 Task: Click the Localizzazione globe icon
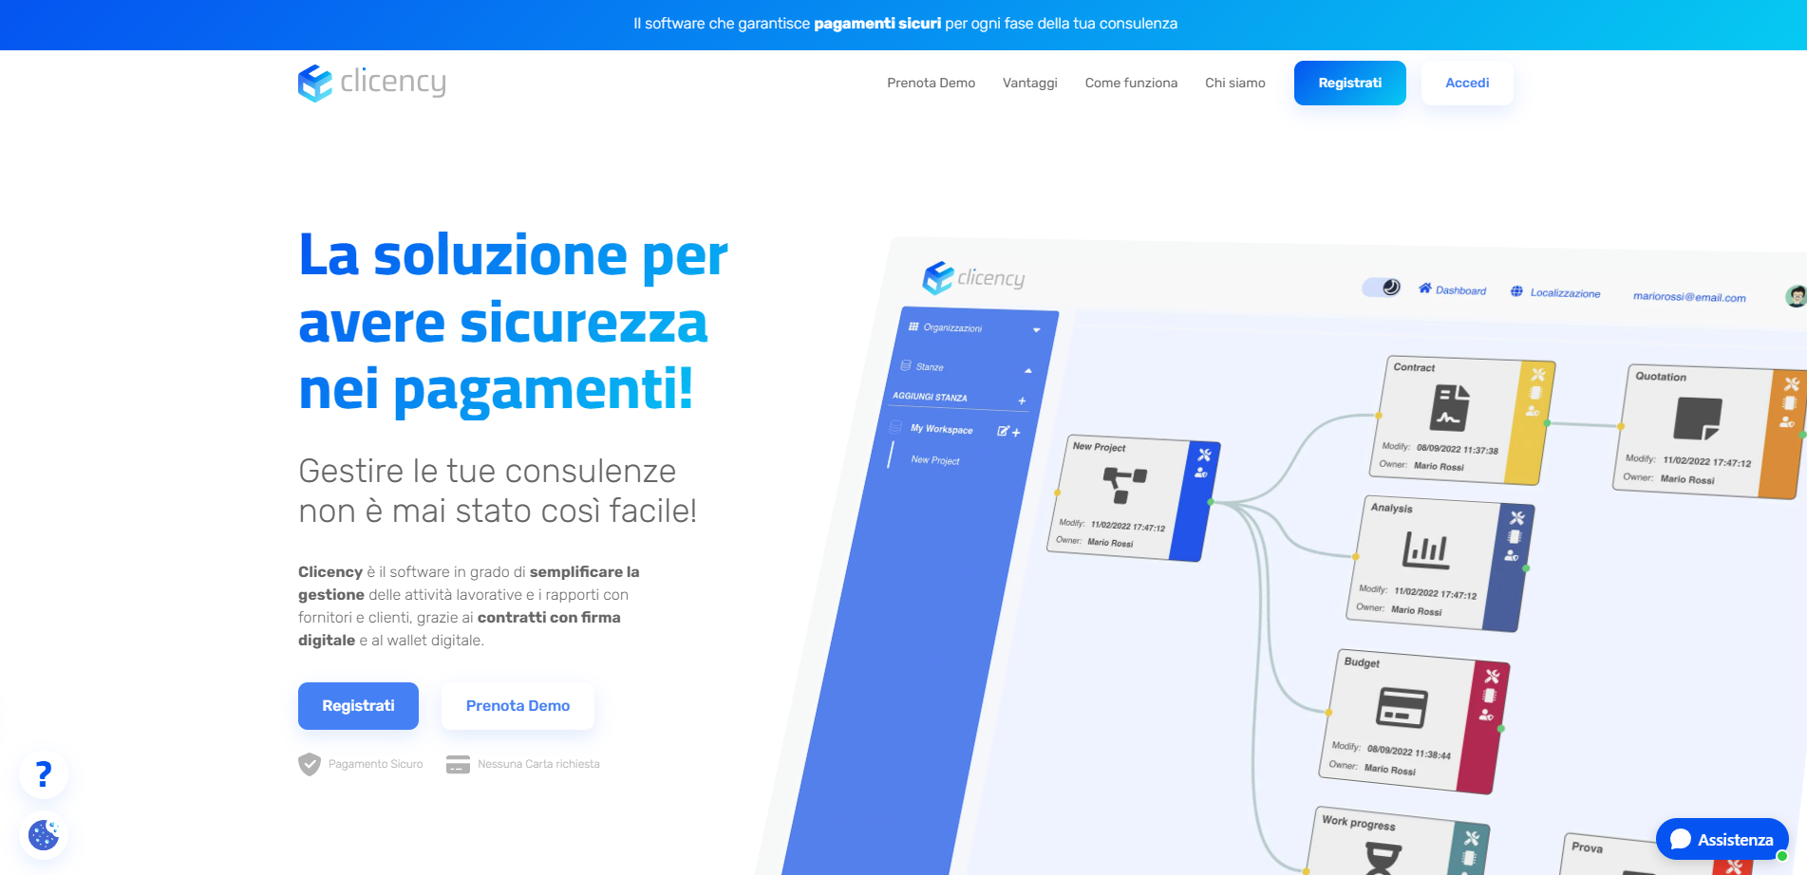coord(1516,291)
